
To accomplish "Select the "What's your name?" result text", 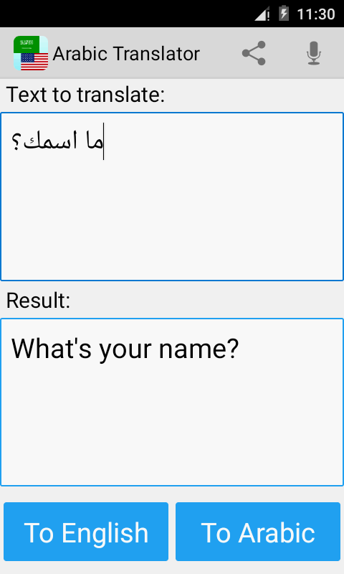I will 125,348.
